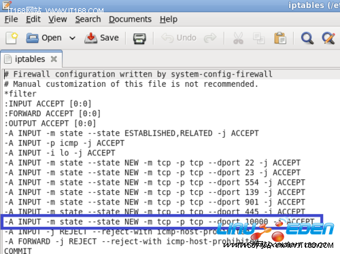This screenshot has width=340, height=254.
Task: Click the Paste clipboard icon
Action: [280, 38]
